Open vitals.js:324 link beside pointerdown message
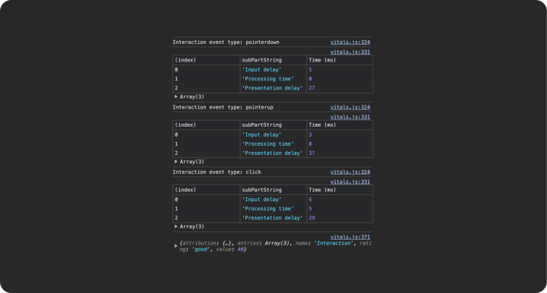 (x=350, y=43)
